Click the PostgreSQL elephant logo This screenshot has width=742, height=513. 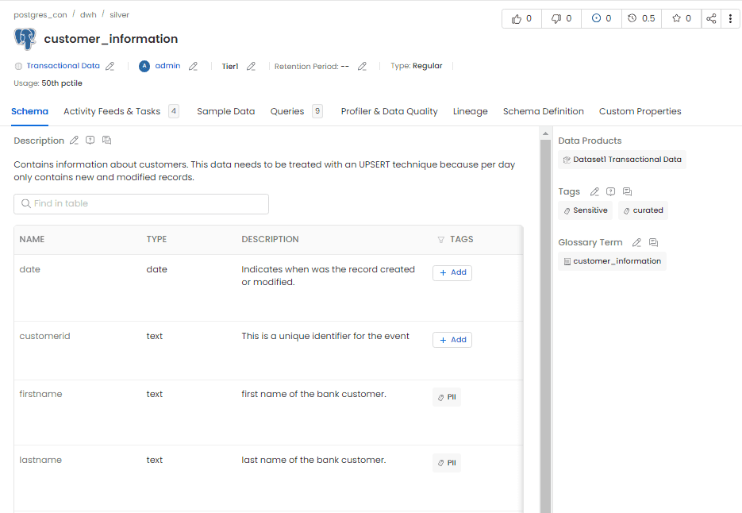(x=25, y=39)
